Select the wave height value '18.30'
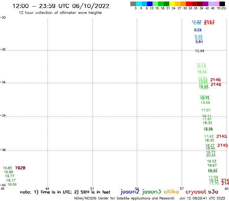 pos(210,140)
